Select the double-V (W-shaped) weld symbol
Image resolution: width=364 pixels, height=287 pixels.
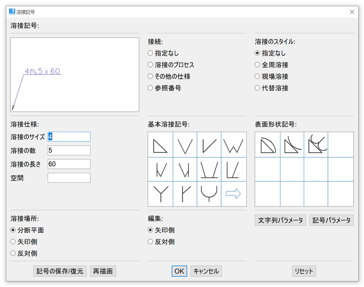coord(234,145)
